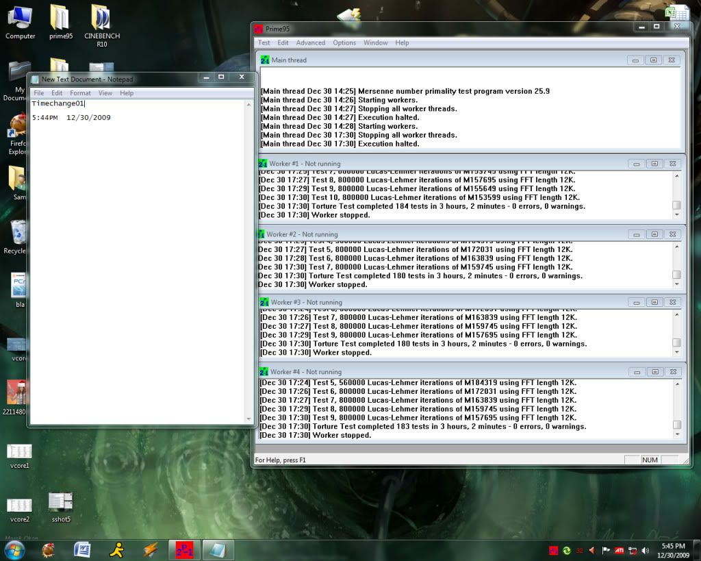The width and height of the screenshot is (701, 561).
Task: Open the prime95 folder on the desktop
Action: click(x=60, y=21)
